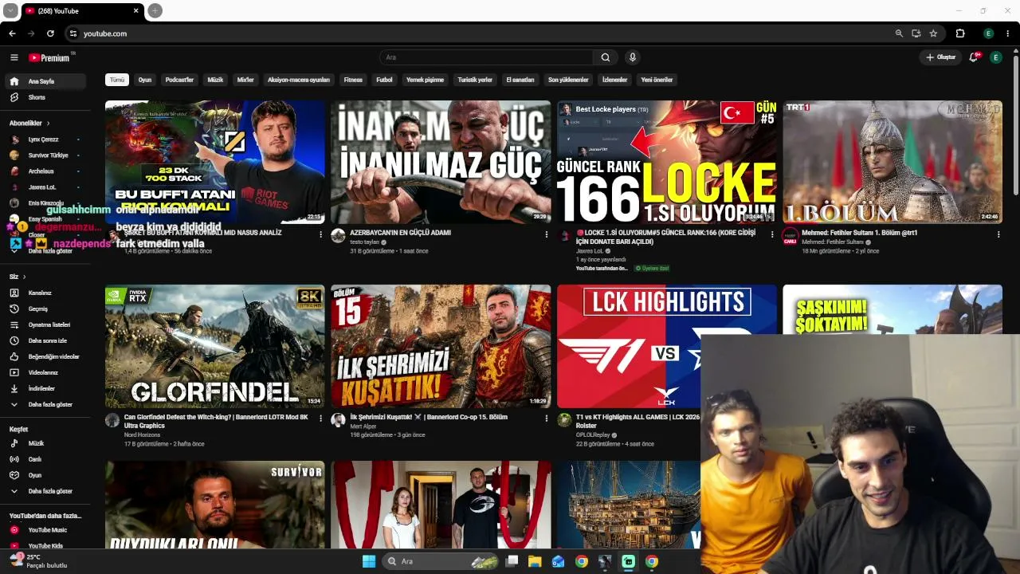Start voice search with the microphone
1020x574 pixels.
pyautogui.click(x=633, y=57)
